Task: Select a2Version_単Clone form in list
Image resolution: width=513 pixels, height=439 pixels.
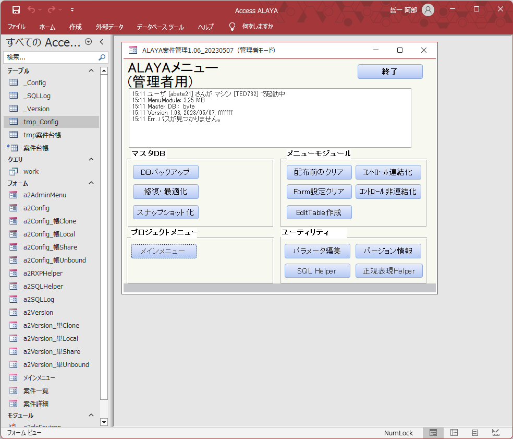Action: tap(52, 325)
